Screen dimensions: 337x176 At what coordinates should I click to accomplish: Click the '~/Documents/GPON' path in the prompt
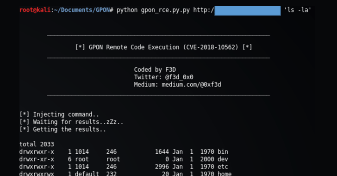[x=82, y=10]
